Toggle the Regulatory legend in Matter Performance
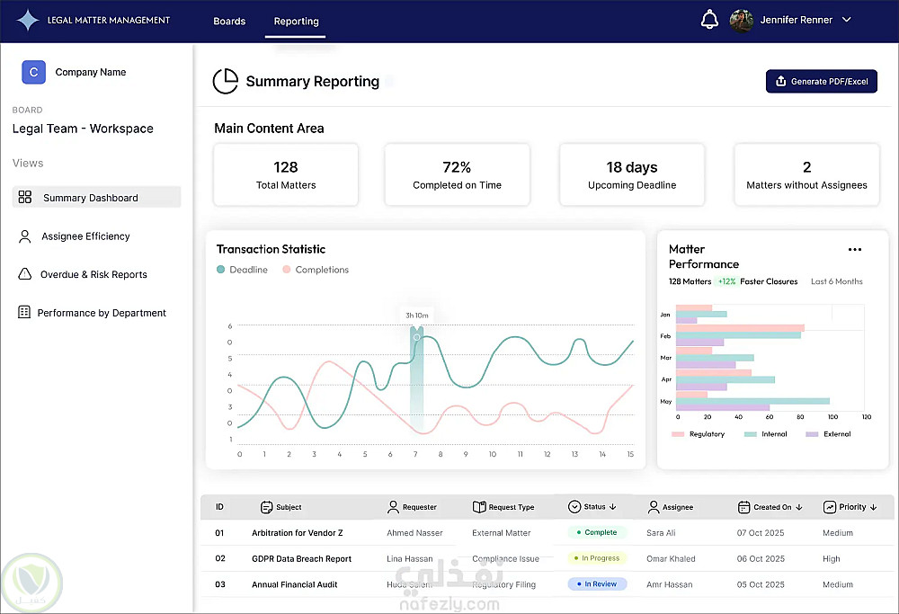This screenshot has height=614, width=899. [x=699, y=434]
